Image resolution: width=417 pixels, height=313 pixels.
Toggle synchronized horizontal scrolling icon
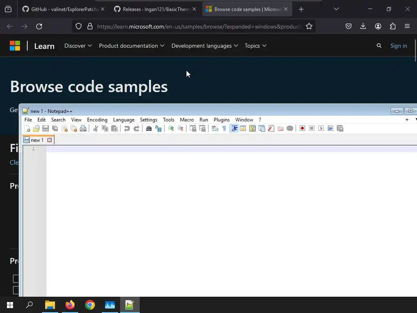(202, 128)
